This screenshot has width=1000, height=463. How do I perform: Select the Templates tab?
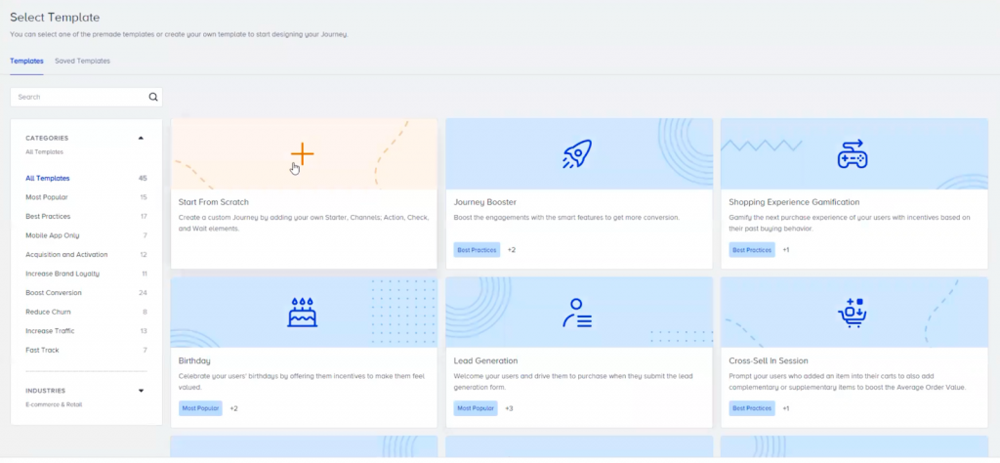point(26,61)
